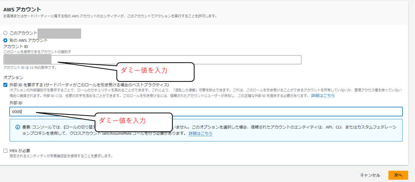Open 詳細はこちら link in the info box
The width and height of the screenshot is (415, 182).
pyautogui.click(x=200, y=134)
